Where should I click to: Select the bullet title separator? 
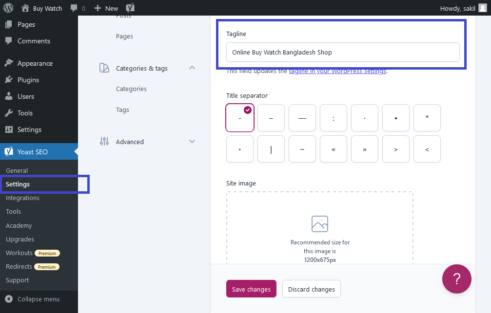tap(396, 118)
